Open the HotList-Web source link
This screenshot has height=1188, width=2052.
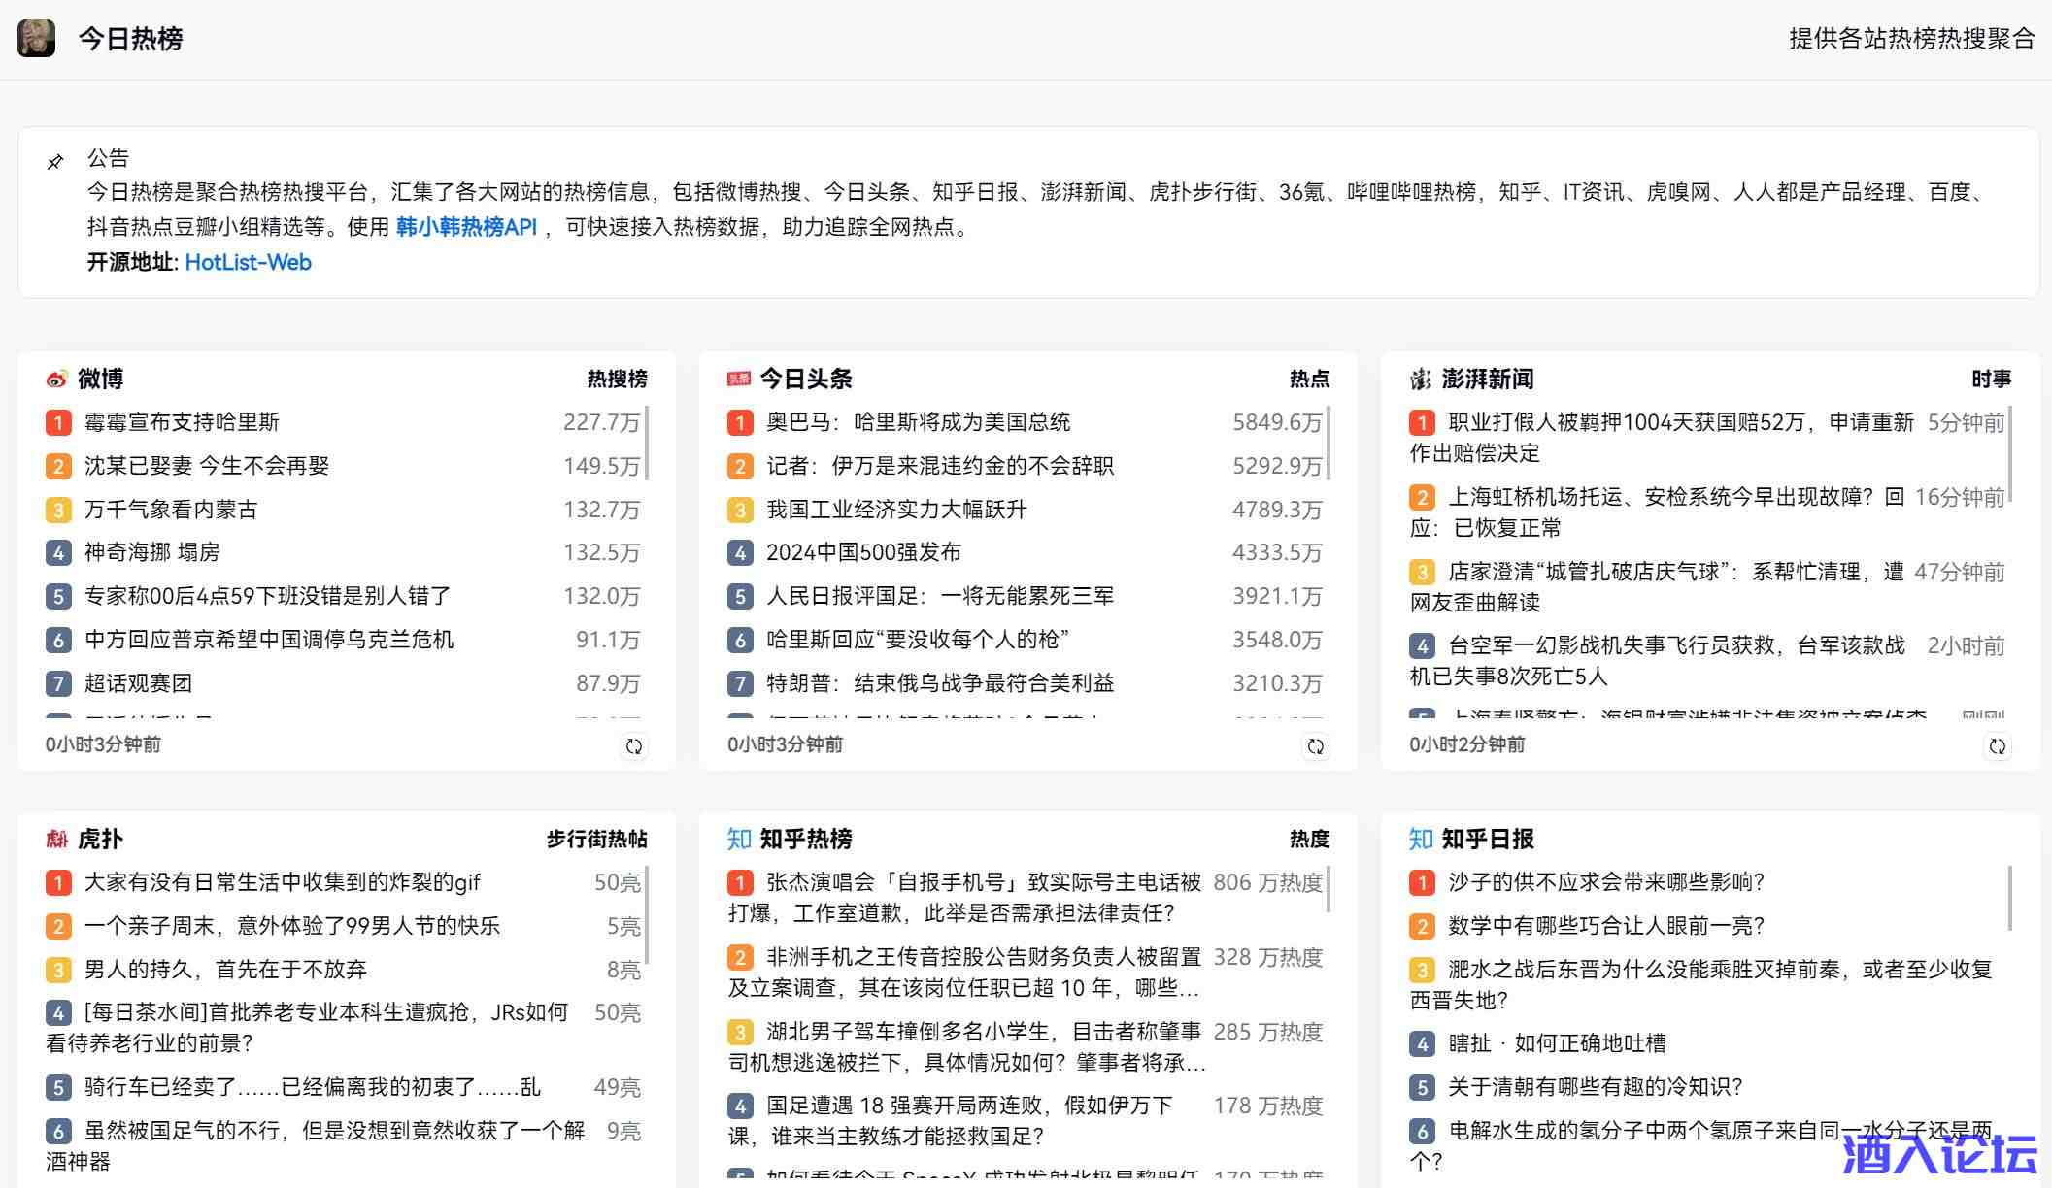tap(248, 262)
